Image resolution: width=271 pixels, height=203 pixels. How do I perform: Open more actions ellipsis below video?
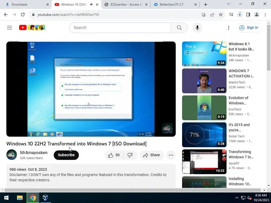171,155
